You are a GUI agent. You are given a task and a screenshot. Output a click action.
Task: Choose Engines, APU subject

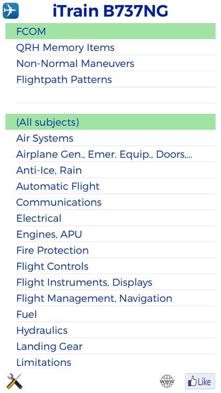(116, 234)
